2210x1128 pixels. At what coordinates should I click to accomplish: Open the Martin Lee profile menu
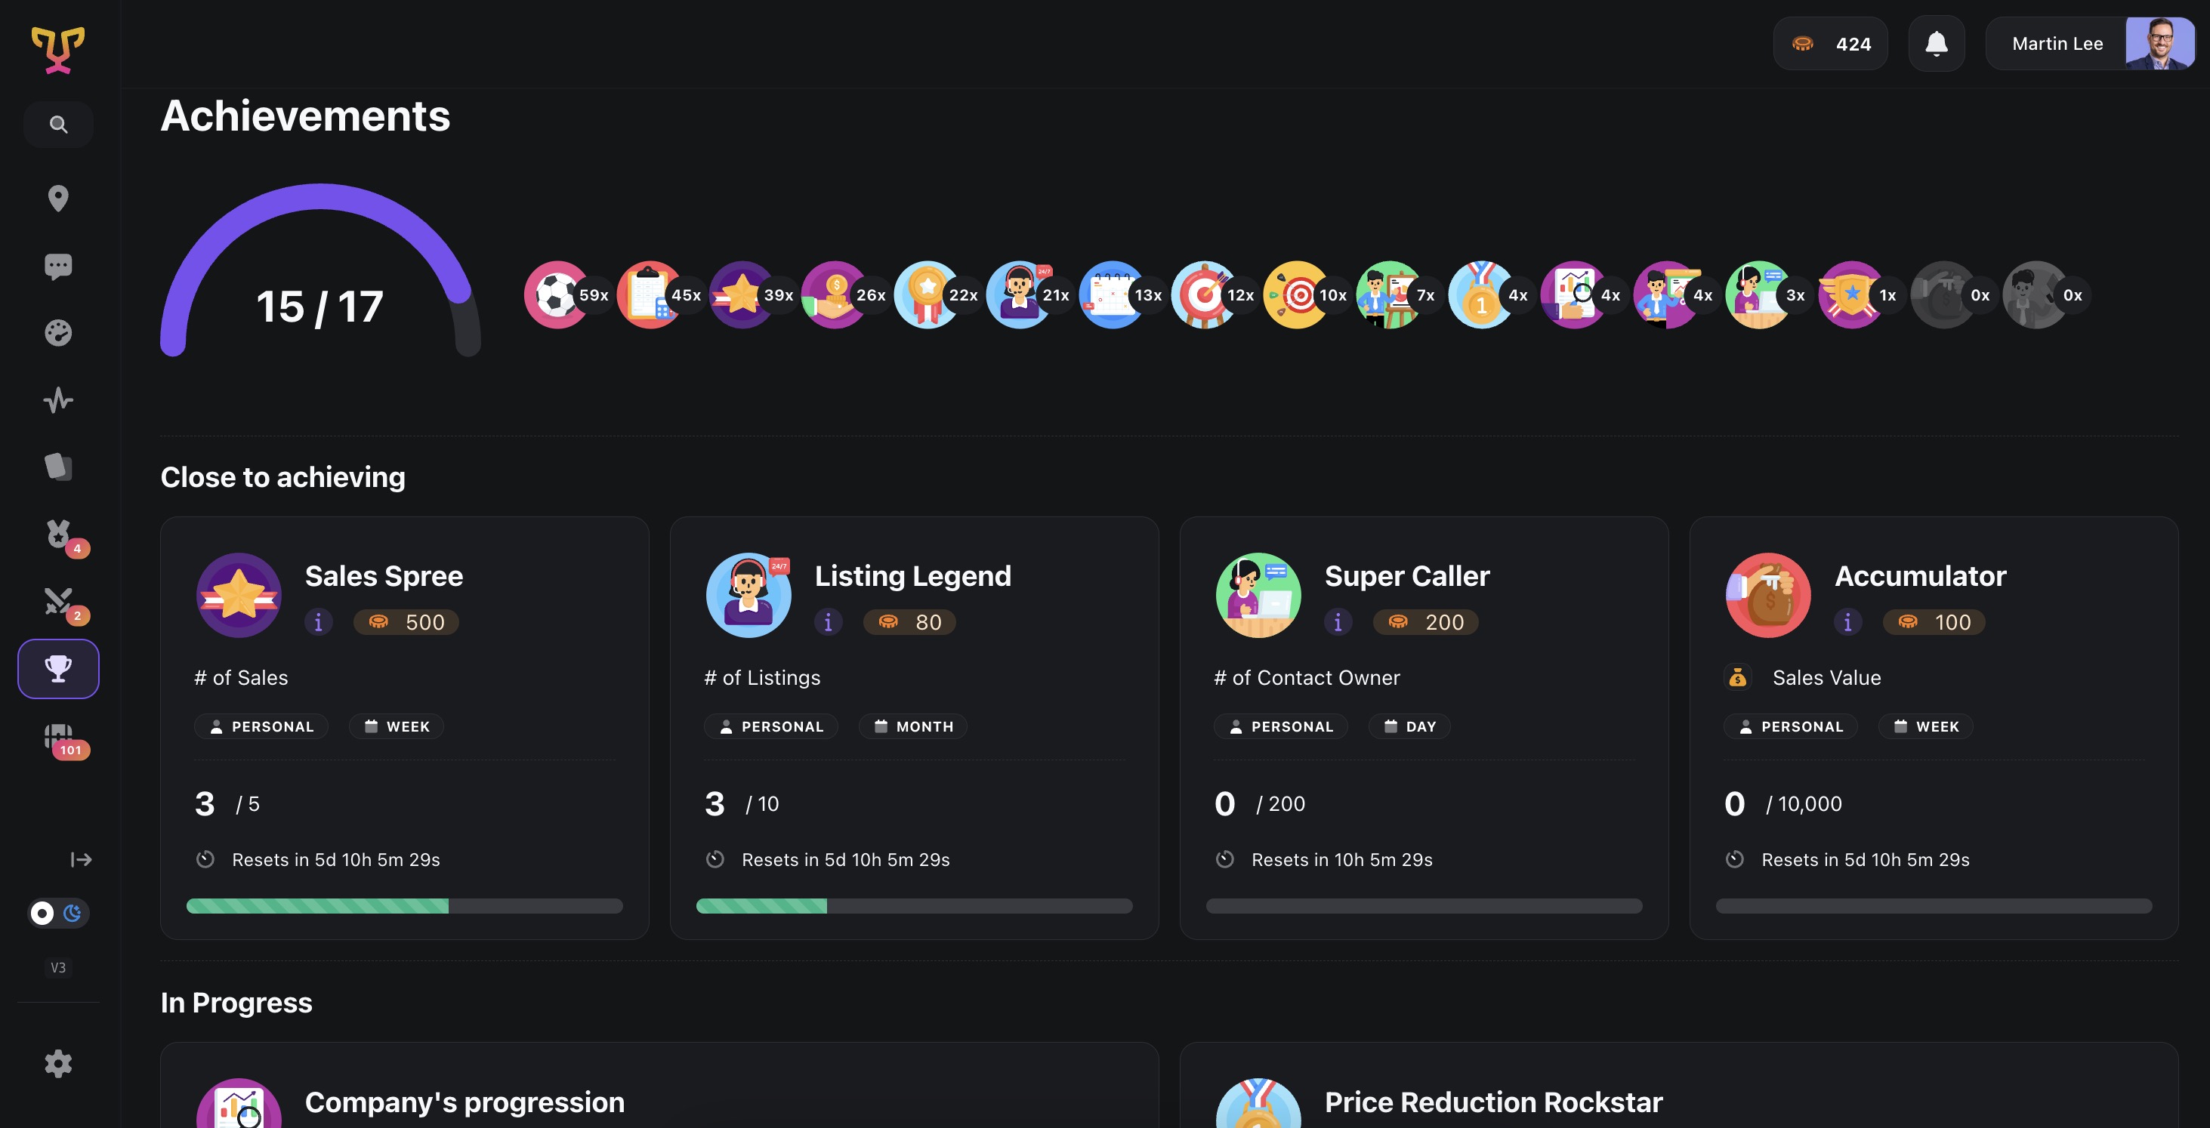pyautogui.click(x=2057, y=43)
